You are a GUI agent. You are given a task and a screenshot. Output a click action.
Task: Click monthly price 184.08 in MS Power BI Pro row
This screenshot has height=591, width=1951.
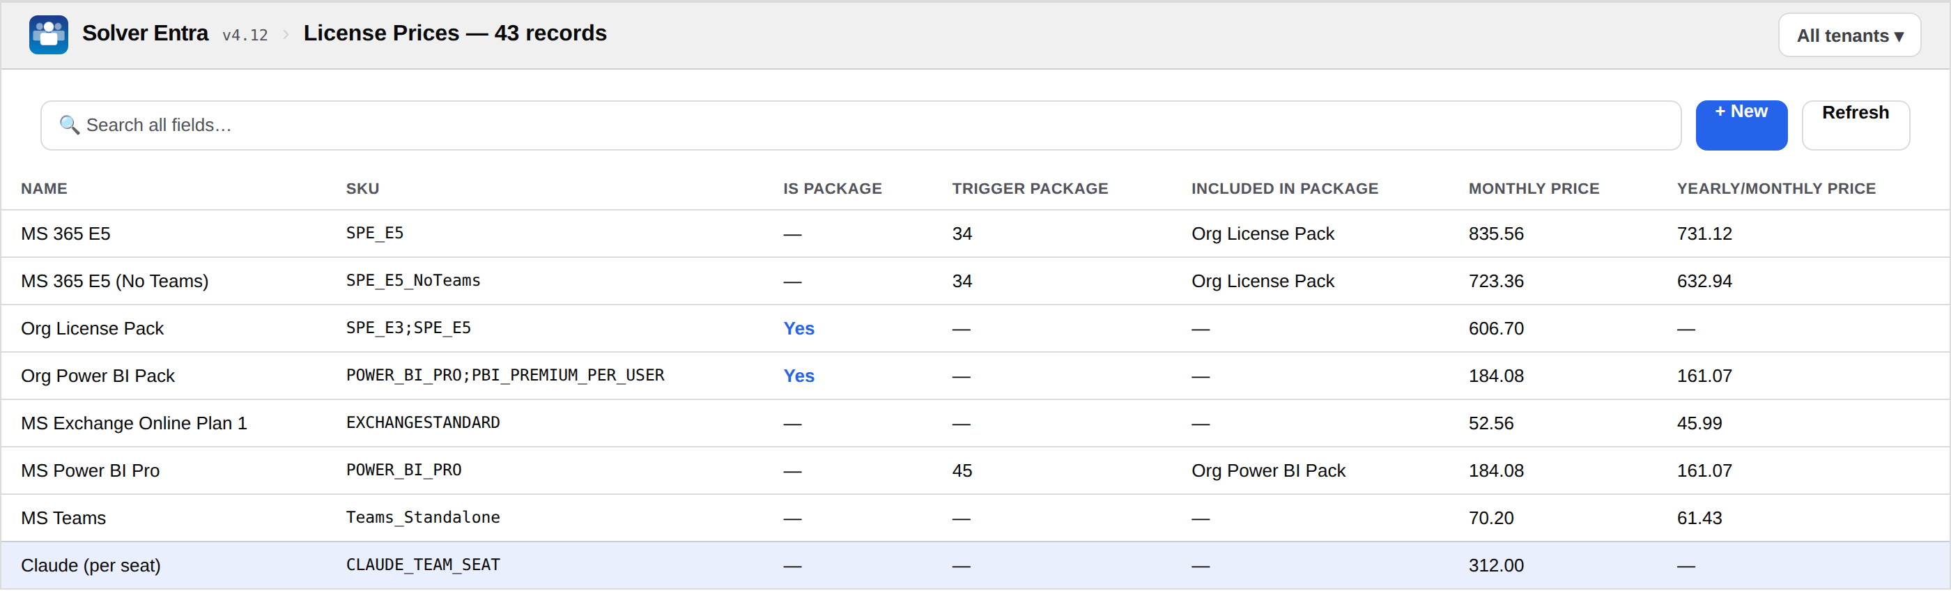pos(1495,471)
